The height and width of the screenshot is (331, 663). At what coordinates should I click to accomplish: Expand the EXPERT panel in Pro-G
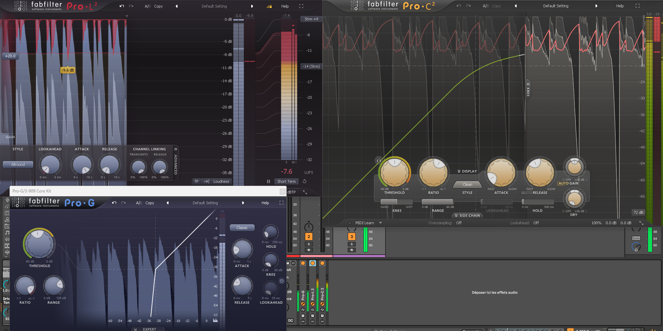pos(148,329)
